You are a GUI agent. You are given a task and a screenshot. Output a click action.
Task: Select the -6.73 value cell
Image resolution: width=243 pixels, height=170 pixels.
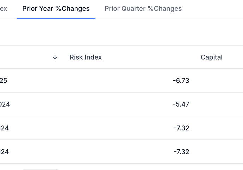tap(181, 81)
